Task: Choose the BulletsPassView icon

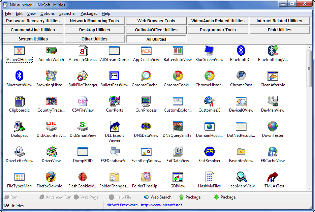Action: click(114, 76)
